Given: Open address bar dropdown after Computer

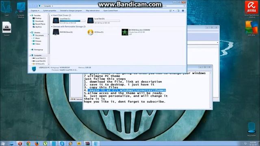Looking at the screenshot, I should (x=52, y=6).
